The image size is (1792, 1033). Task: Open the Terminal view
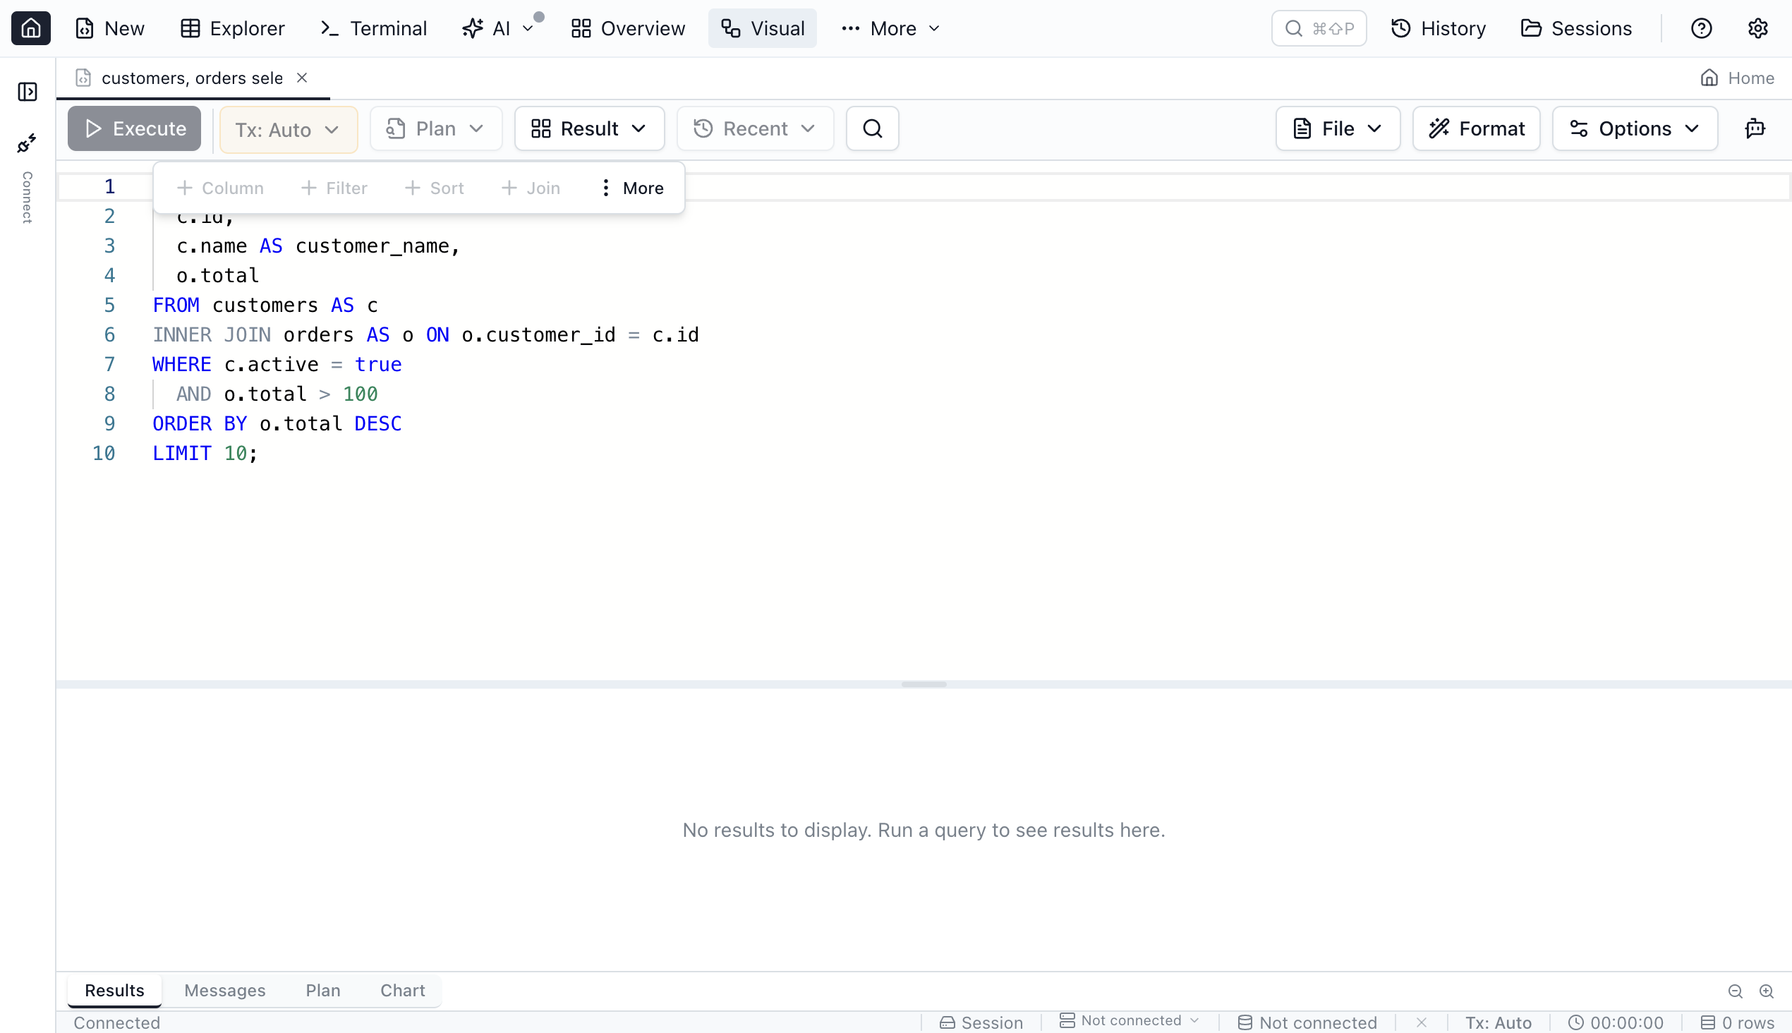[x=374, y=28]
